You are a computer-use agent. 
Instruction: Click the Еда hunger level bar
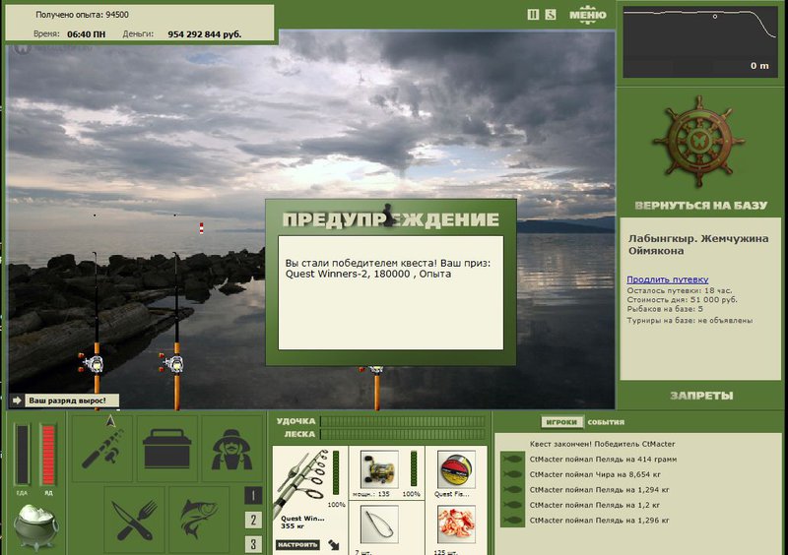[x=22, y=455]
